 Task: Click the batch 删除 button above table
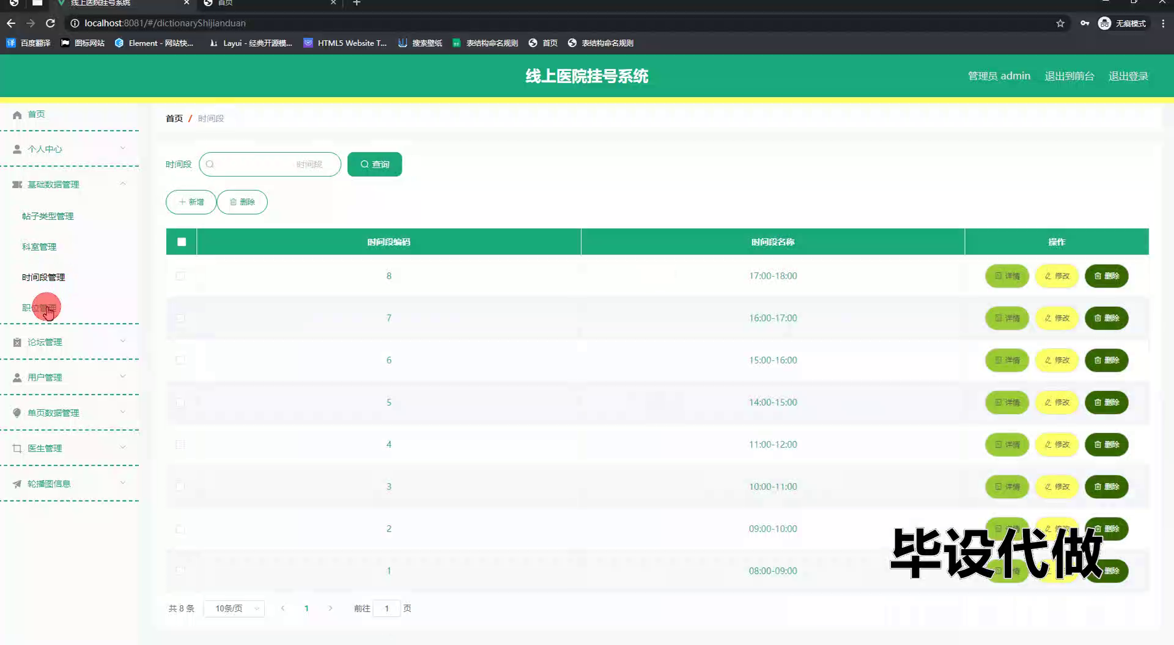(242, 202)
